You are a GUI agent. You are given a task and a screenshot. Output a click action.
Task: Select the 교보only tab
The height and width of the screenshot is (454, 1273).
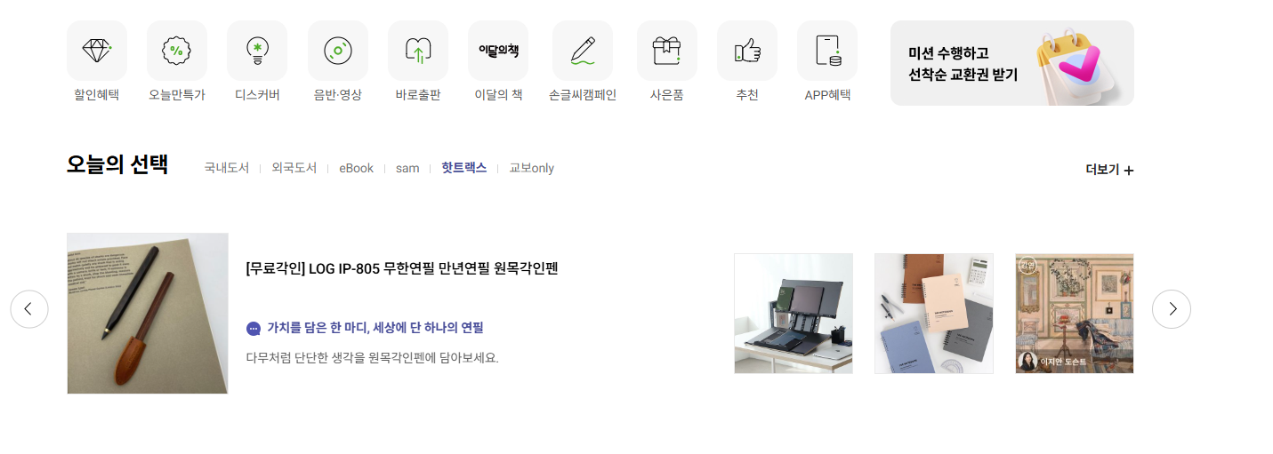point(531,168)
